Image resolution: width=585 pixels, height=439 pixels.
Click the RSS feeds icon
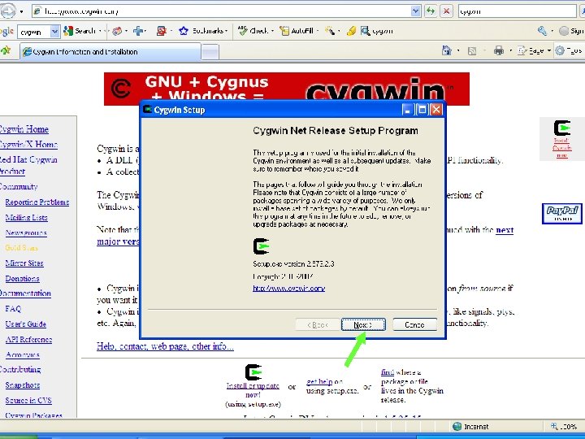coord(472,50)
